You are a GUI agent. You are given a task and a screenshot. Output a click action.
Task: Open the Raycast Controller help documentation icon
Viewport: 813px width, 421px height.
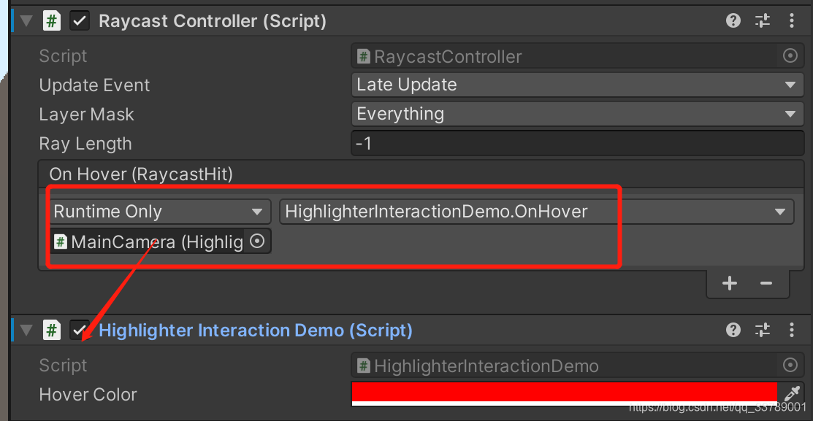click(733, 20)
